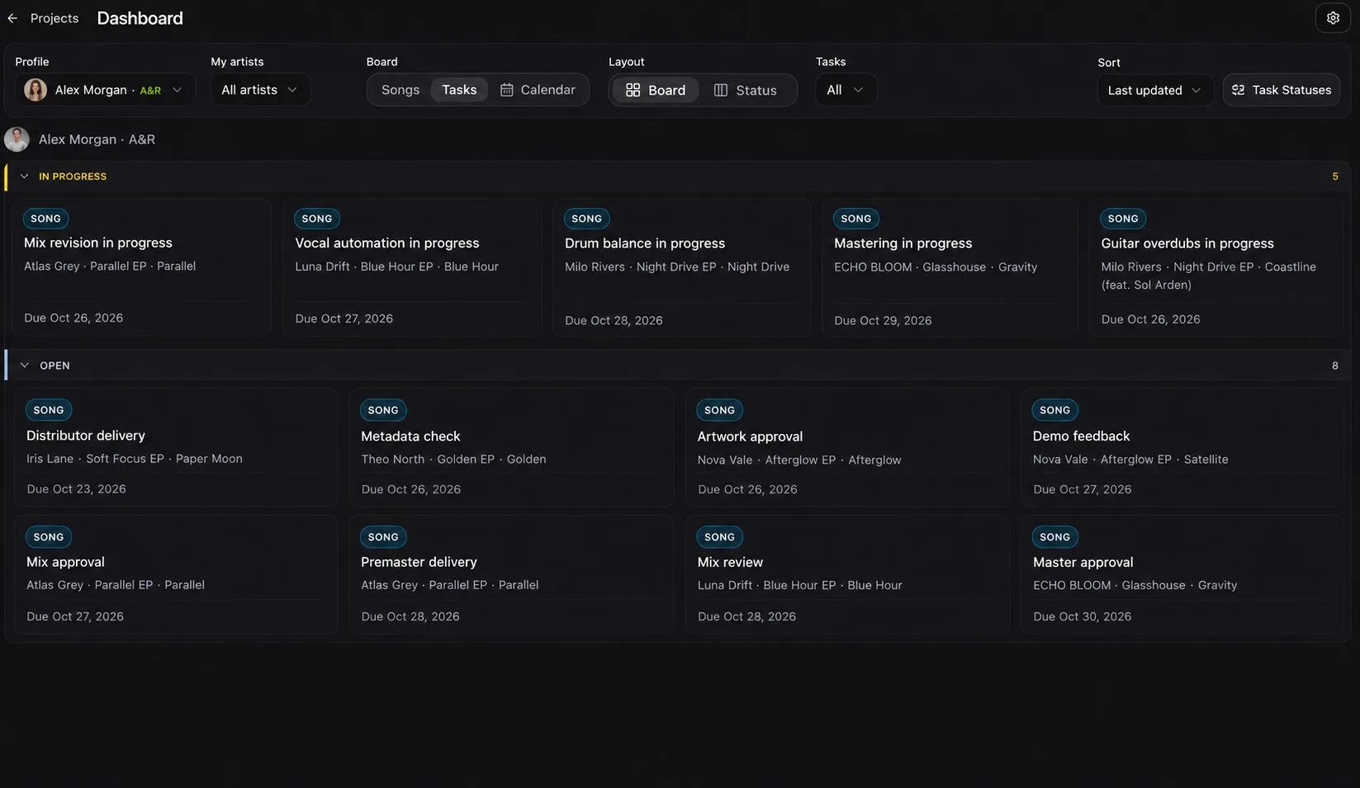
Task: Click the Open section count of 8
Action: pos(1335,366)
